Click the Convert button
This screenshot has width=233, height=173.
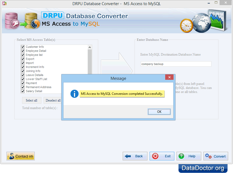pos(216,156)
